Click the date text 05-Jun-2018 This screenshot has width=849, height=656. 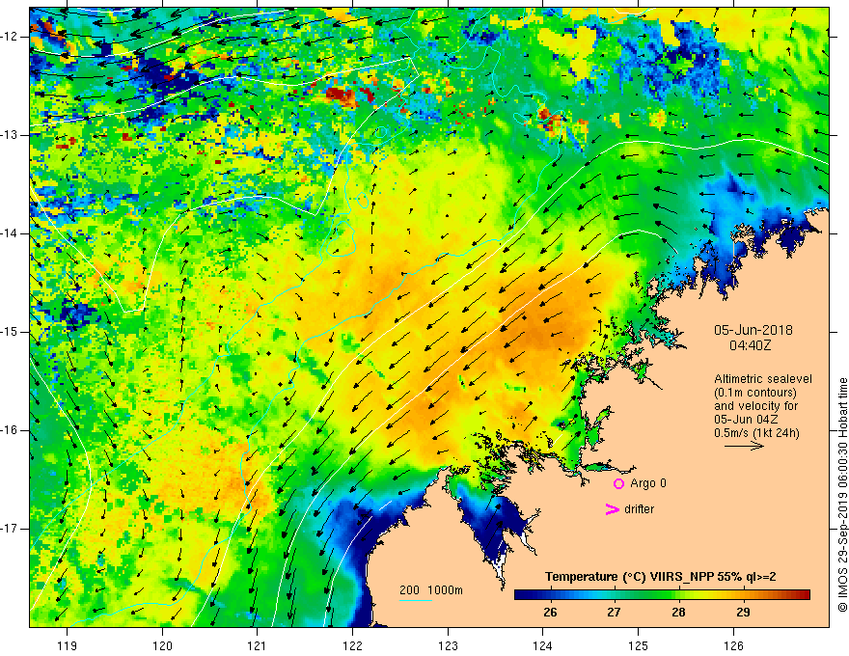point(753,330)
